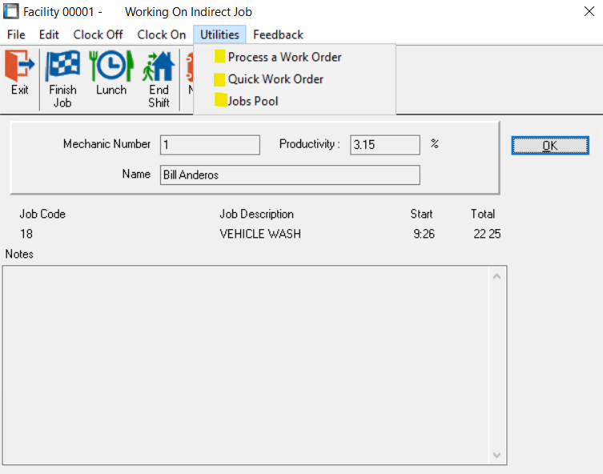The image size is (603, 474).
Task: Click yellow icon beside Quick Work Order
Action: point(219,79)
